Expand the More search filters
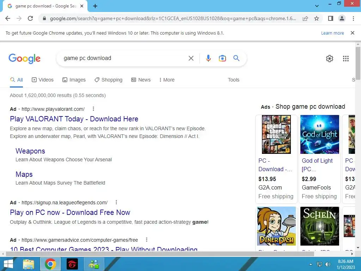This screenshot has width=361, height=271. point(167,80)
